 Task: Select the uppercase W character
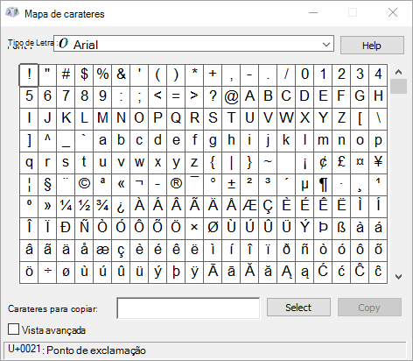pyautogui.click(x=286, y=119)
